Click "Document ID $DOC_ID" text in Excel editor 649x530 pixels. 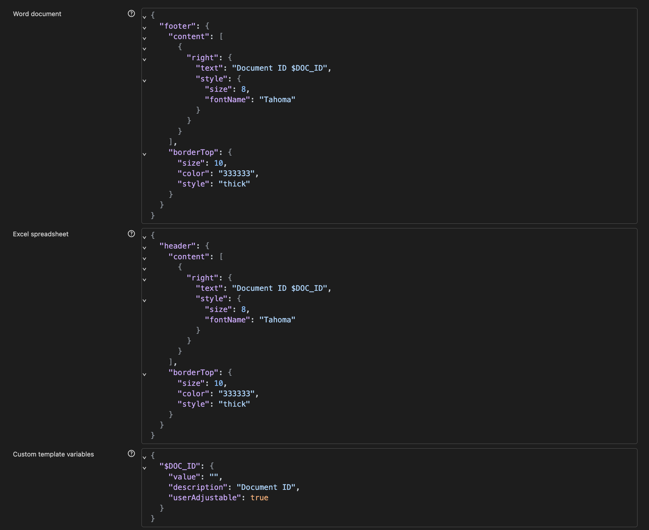(x=280, y=288)
